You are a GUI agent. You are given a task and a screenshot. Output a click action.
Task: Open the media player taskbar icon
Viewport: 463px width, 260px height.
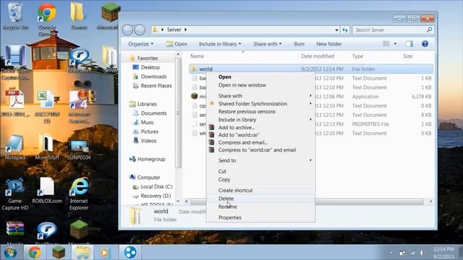105,253
